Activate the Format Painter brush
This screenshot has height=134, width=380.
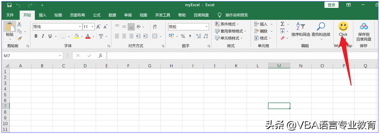tap(19, 38)
